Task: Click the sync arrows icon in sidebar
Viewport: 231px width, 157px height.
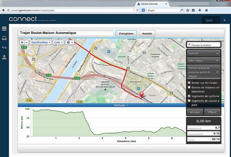Action: [4, 48]
